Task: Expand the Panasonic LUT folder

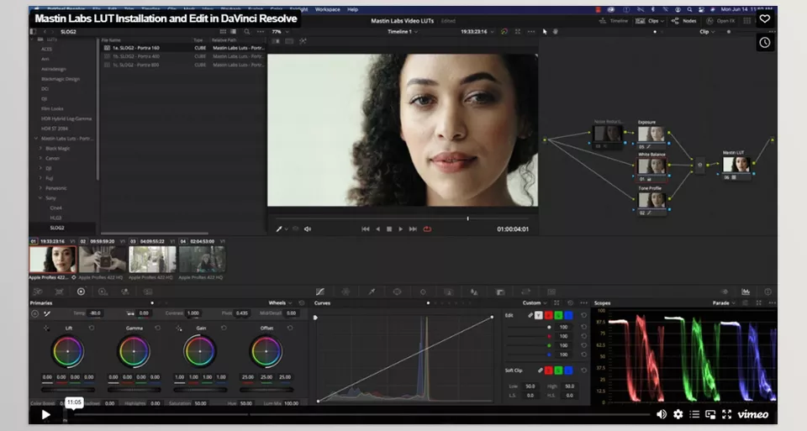Action: pos(40,188)
